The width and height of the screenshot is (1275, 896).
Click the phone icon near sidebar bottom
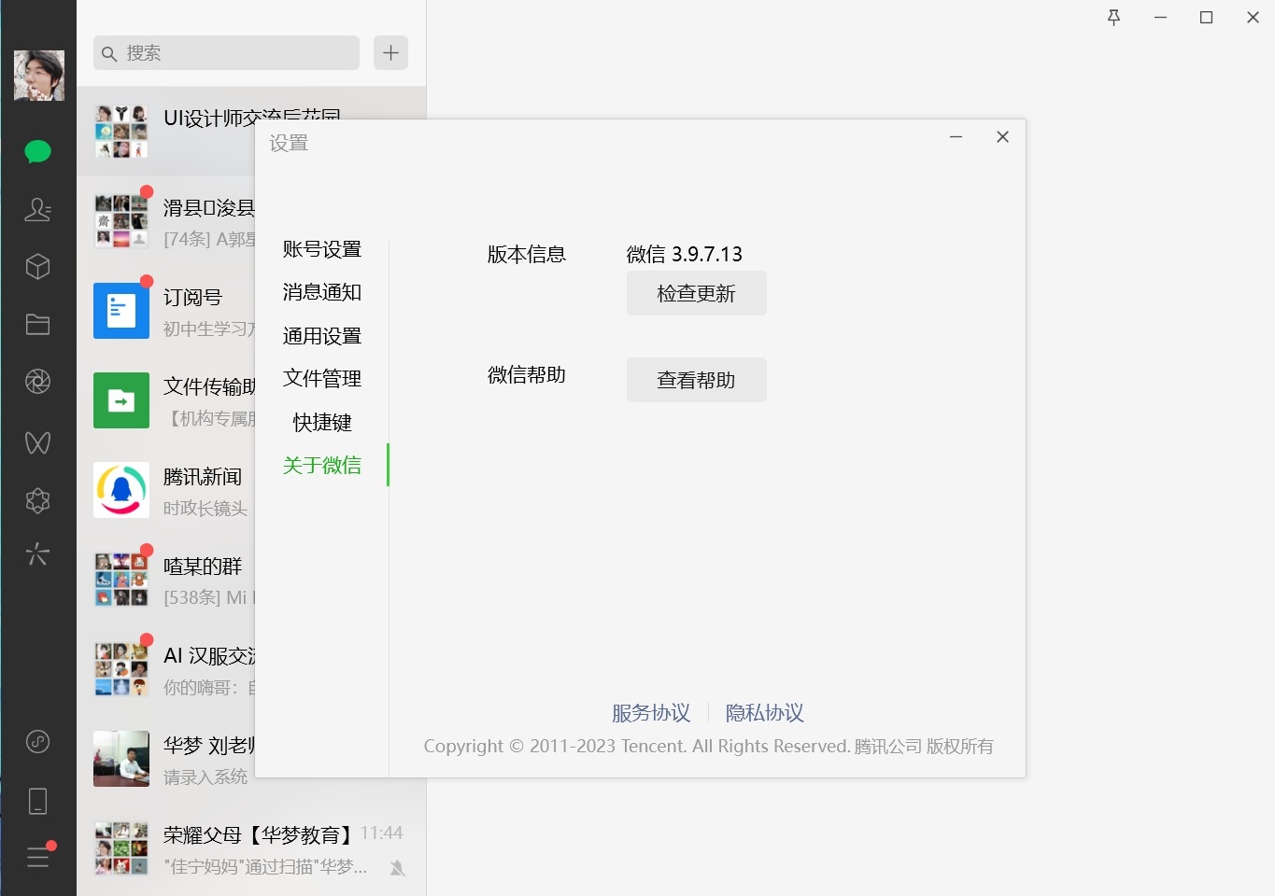[x=37, y=800]
